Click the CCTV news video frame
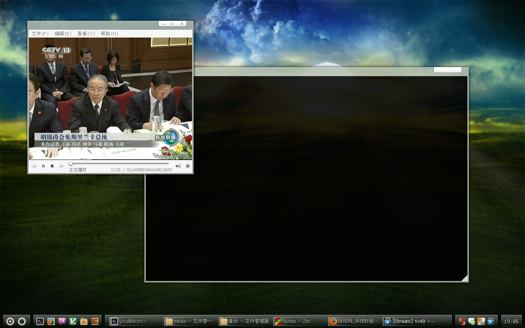 coord(110,98)
